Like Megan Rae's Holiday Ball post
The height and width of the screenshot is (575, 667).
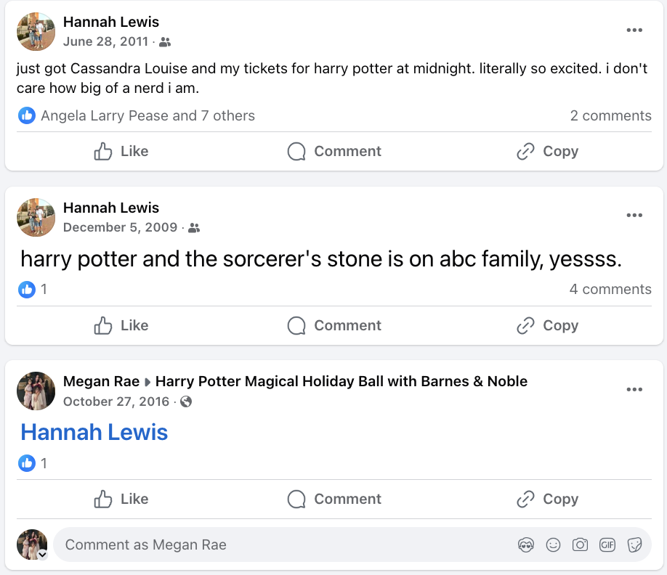click(121, 499)
